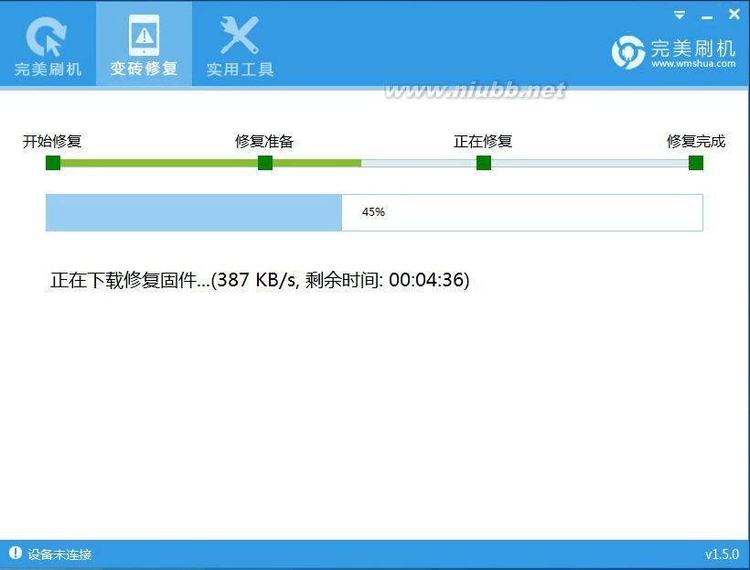Click the 45% progress bar

tap(375, 211)
